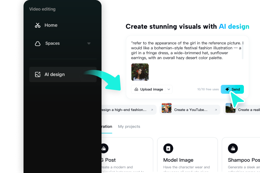This screenshot has width=260, height=173.
Task: Switch to the My projects tab
Action: point(129,126)
